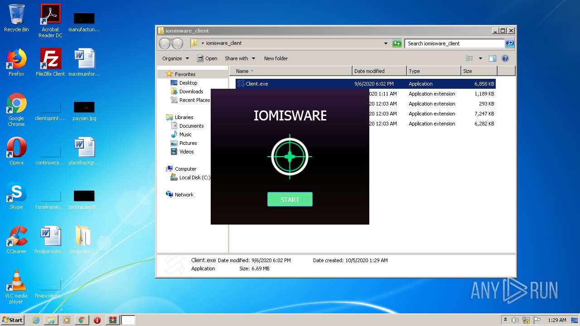Select the VLC media player desktop icon

(16, 288)
